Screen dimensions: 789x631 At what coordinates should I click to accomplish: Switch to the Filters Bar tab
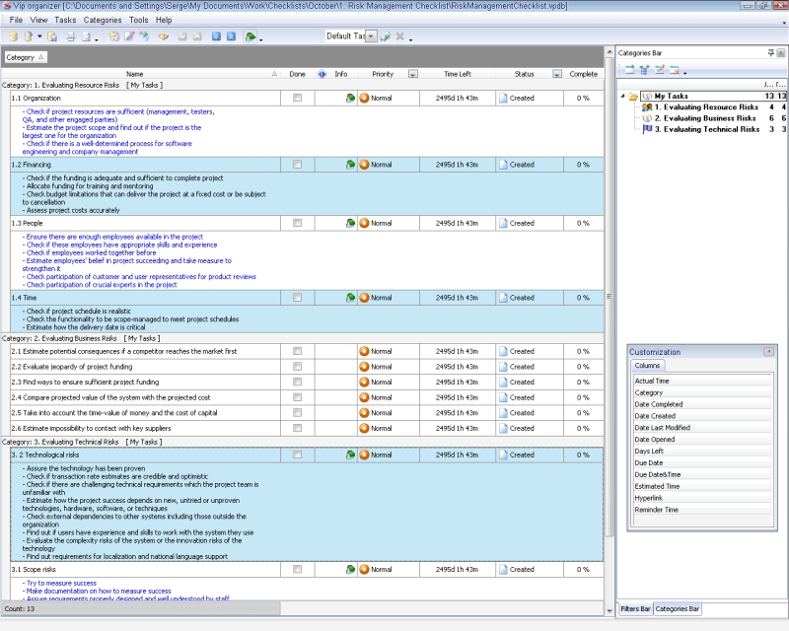(x=638, y=609)
